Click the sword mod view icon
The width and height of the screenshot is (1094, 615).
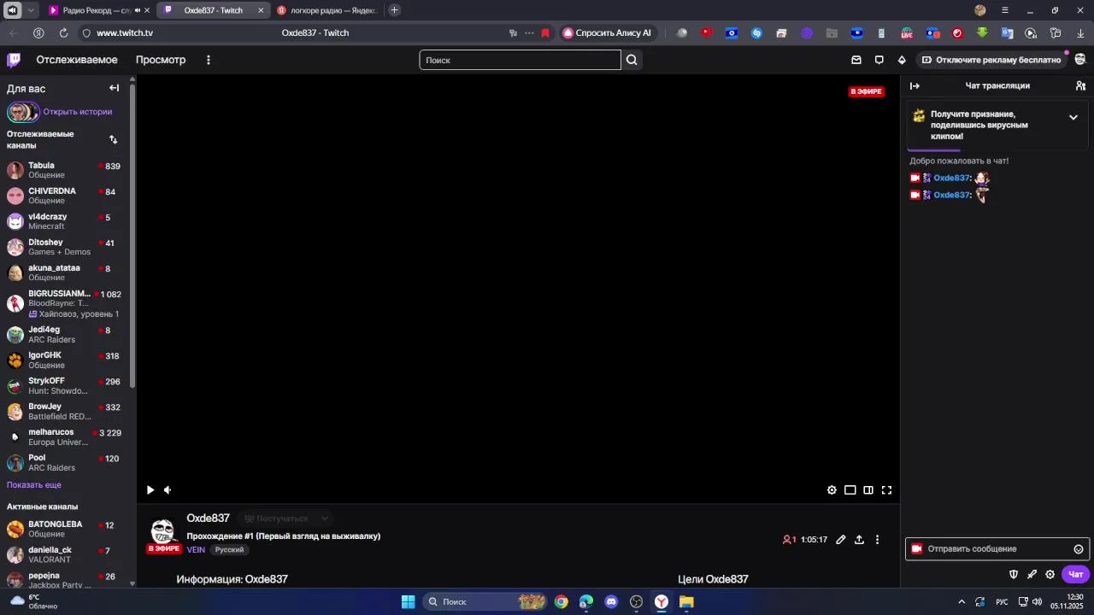point(1032,574)
